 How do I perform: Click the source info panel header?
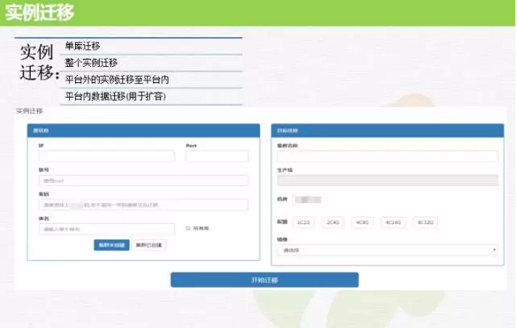143,131
